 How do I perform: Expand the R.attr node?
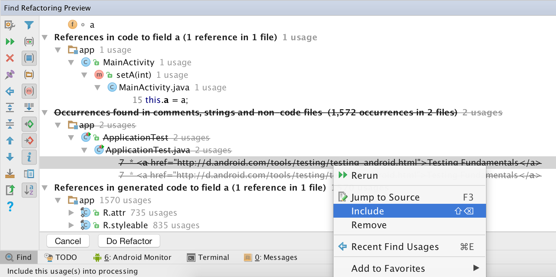point(71,213)
